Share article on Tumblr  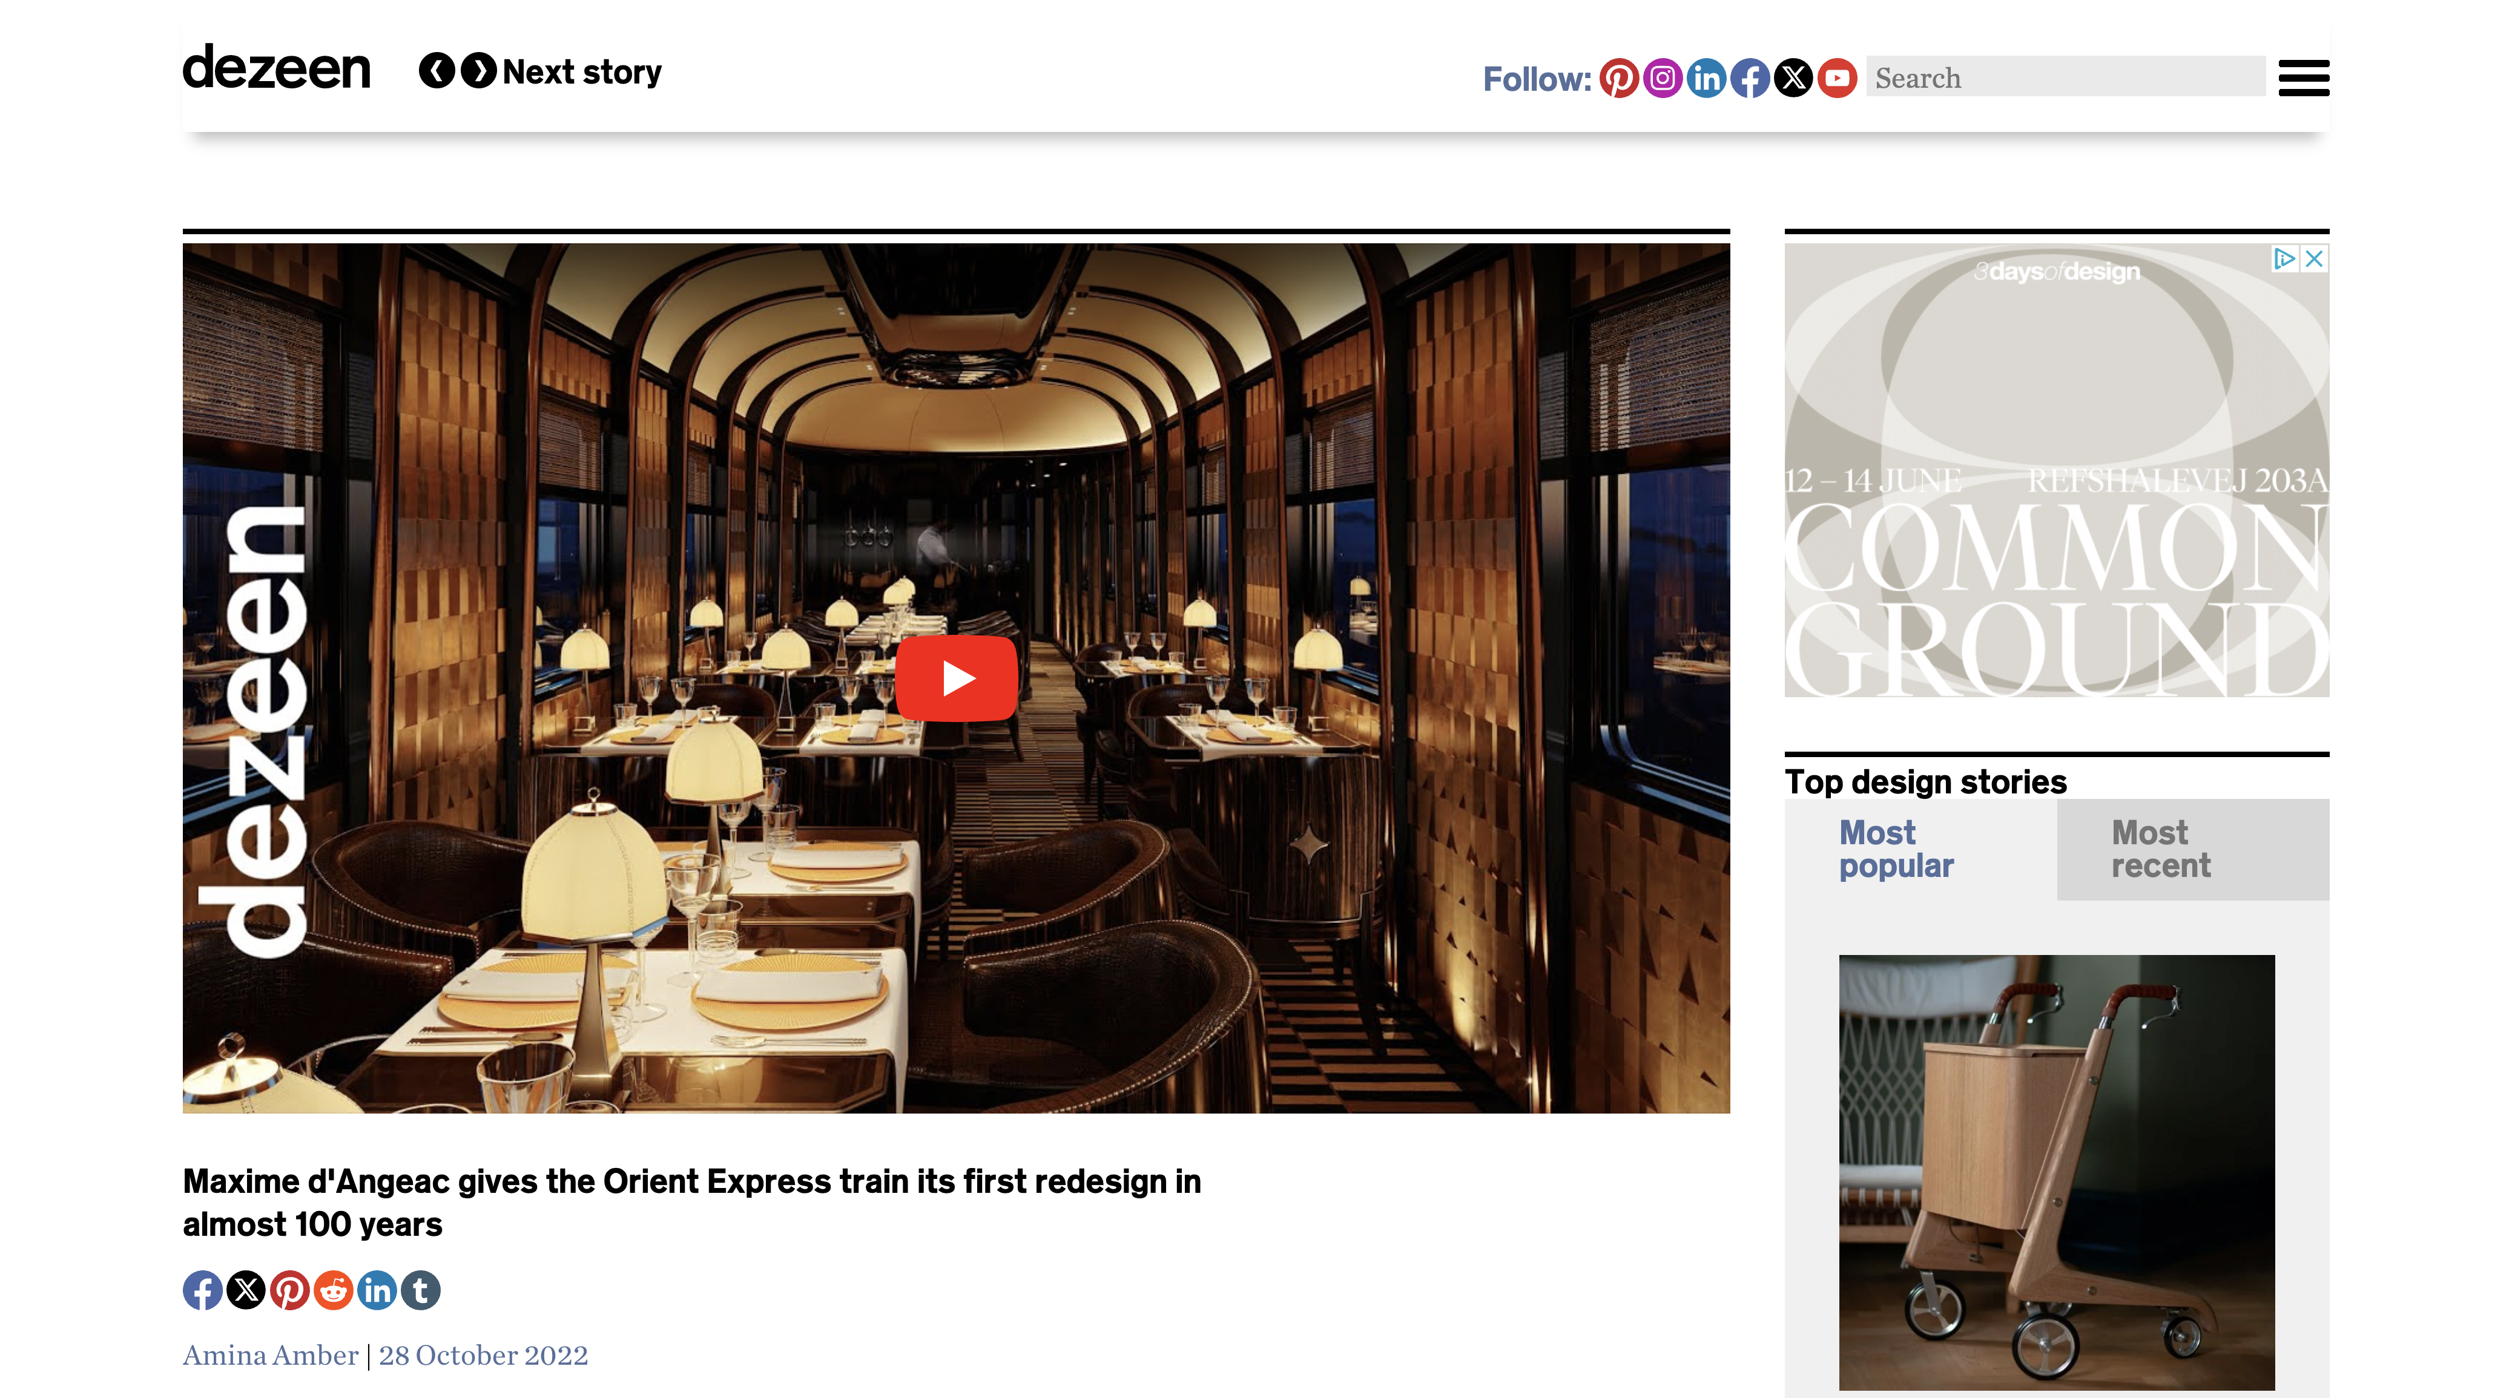click(421, 1290)
